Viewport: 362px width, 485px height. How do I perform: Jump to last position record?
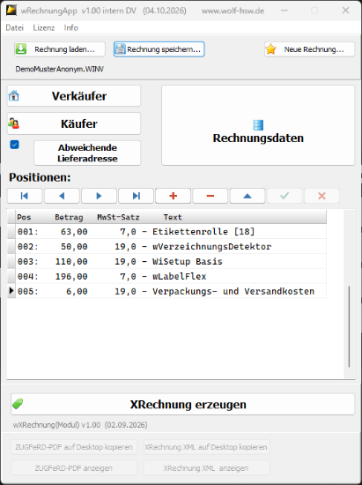coord(137,196)
